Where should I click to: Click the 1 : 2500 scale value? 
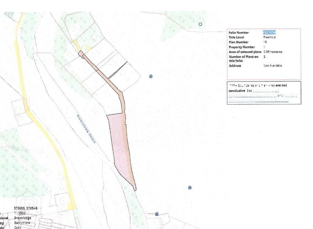tap(20, 213)
